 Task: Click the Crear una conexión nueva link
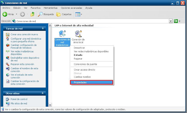coord(24,35)
